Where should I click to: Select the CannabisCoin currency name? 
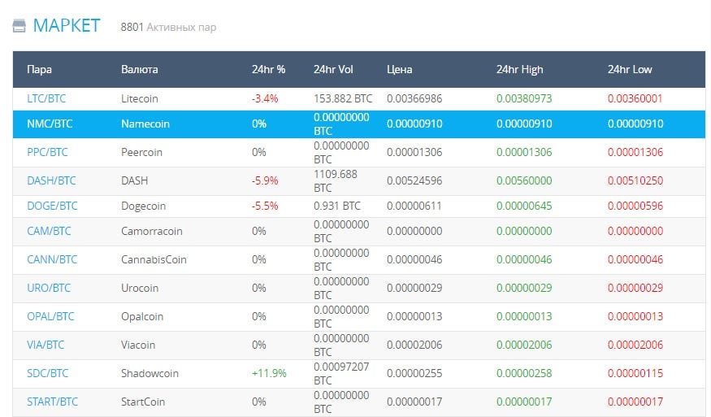click(154, 259)
